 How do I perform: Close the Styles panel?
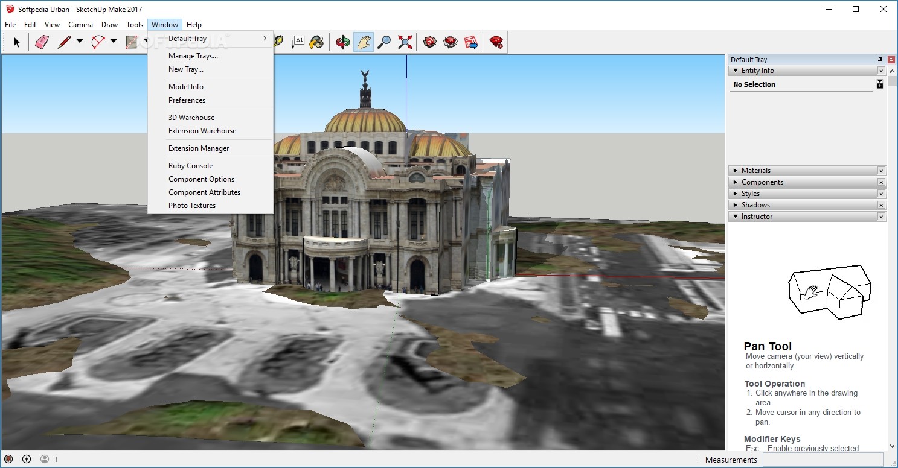pos(881,194)
